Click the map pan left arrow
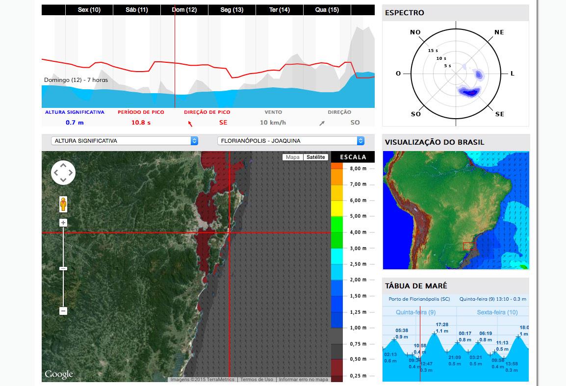The width and height of the screenshot is (566, 386). coord(56,173)
